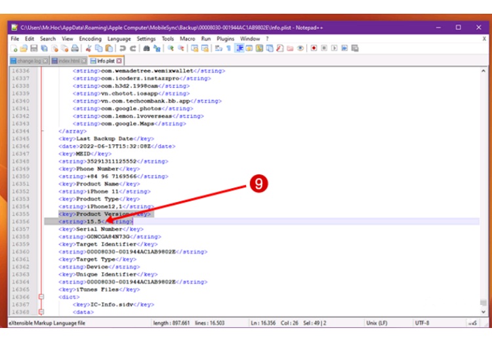Enable synchronized vertical scrolling
Screen dimensions: 492x360
pyautogui.click(x=195, y=49)
